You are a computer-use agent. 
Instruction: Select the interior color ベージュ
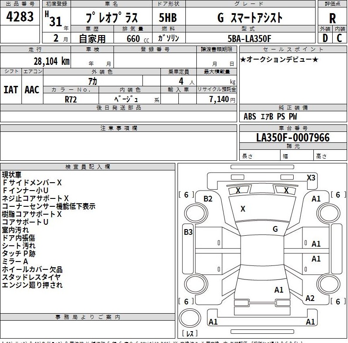coord(126,99)
